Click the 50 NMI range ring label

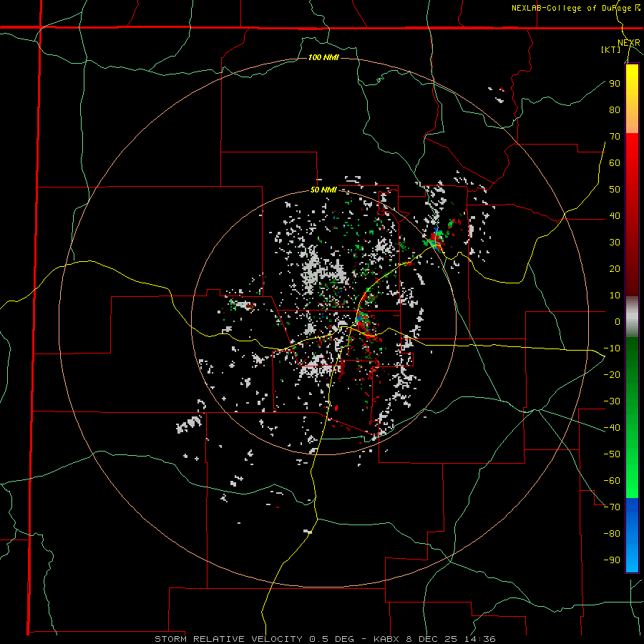[323, 190]
